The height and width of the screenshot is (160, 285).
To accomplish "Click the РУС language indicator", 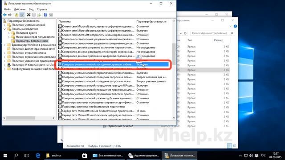I will tap(263, 156).
